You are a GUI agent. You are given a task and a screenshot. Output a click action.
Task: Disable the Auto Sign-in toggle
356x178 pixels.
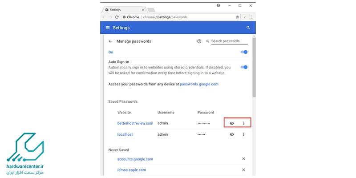pos(244,67)
